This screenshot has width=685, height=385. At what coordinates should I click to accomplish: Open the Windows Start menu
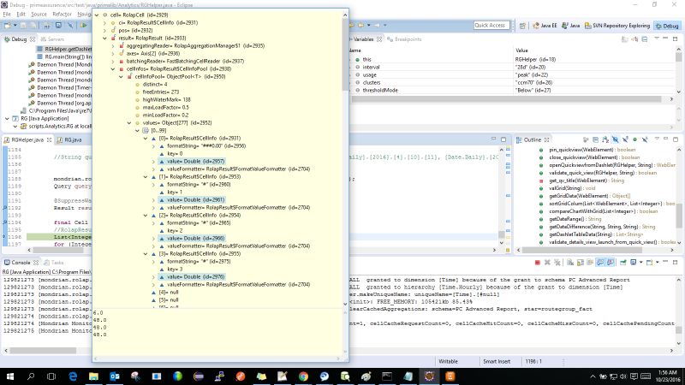point(10,376)
